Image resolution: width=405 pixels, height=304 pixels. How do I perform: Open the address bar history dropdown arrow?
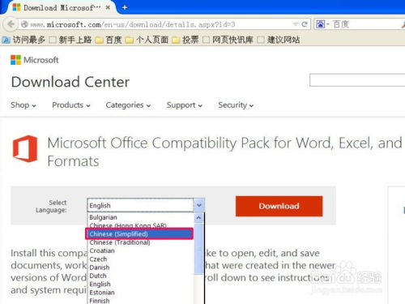(296, 24)
